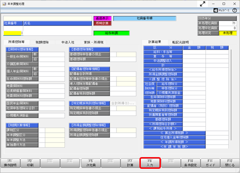Click the 介護医療保険料 input field
The image size is (240, 173).
tap(51, 64)
